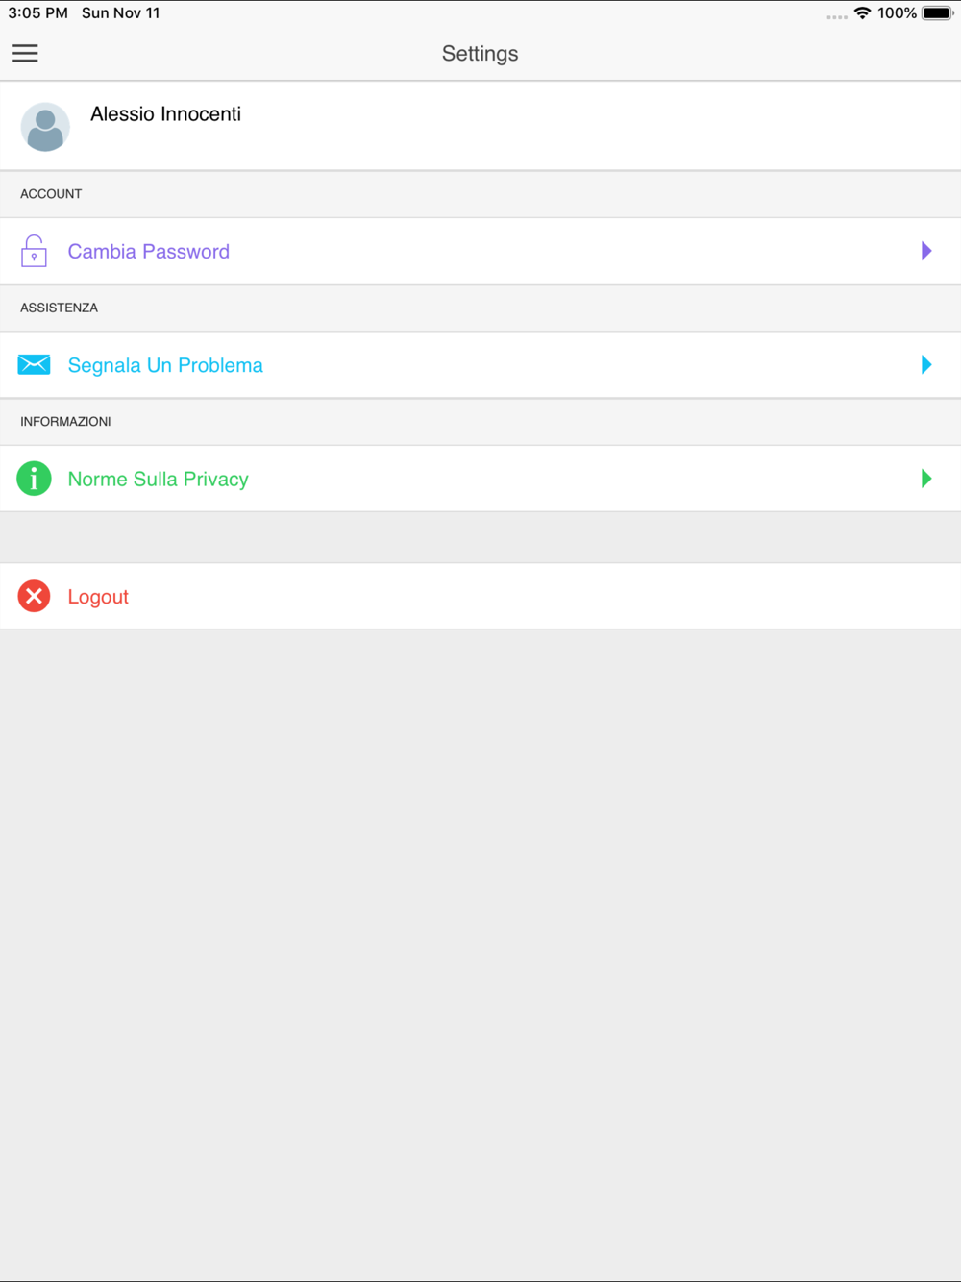Tap the ASSISTENZA section header
The height and width of the screenshot is (1282, 961).
click(59, 308)
